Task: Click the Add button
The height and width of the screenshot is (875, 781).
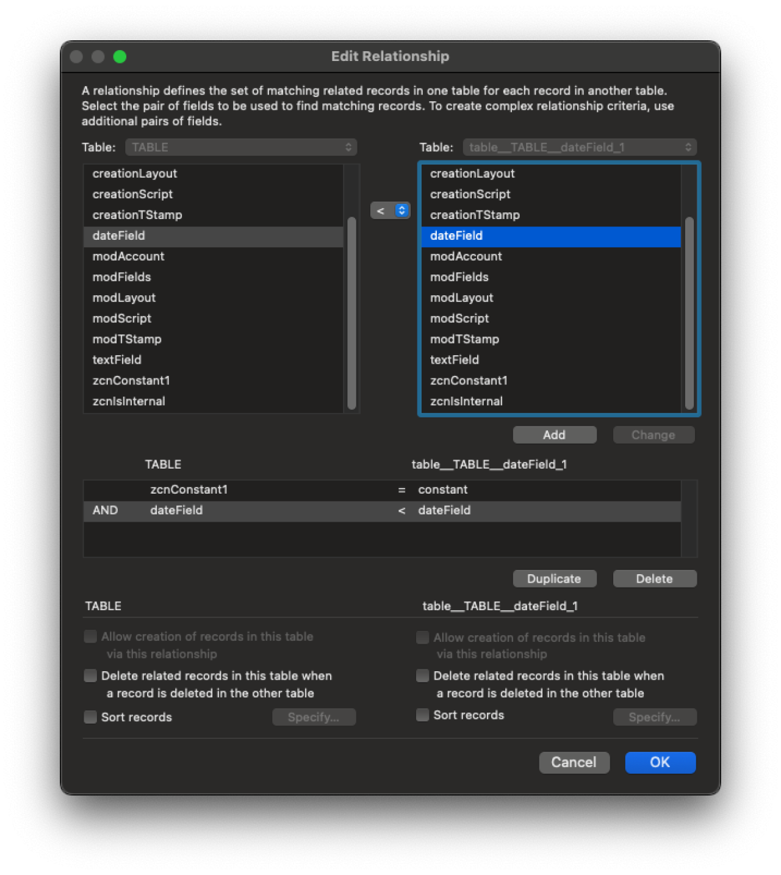Action: (554, 434)
